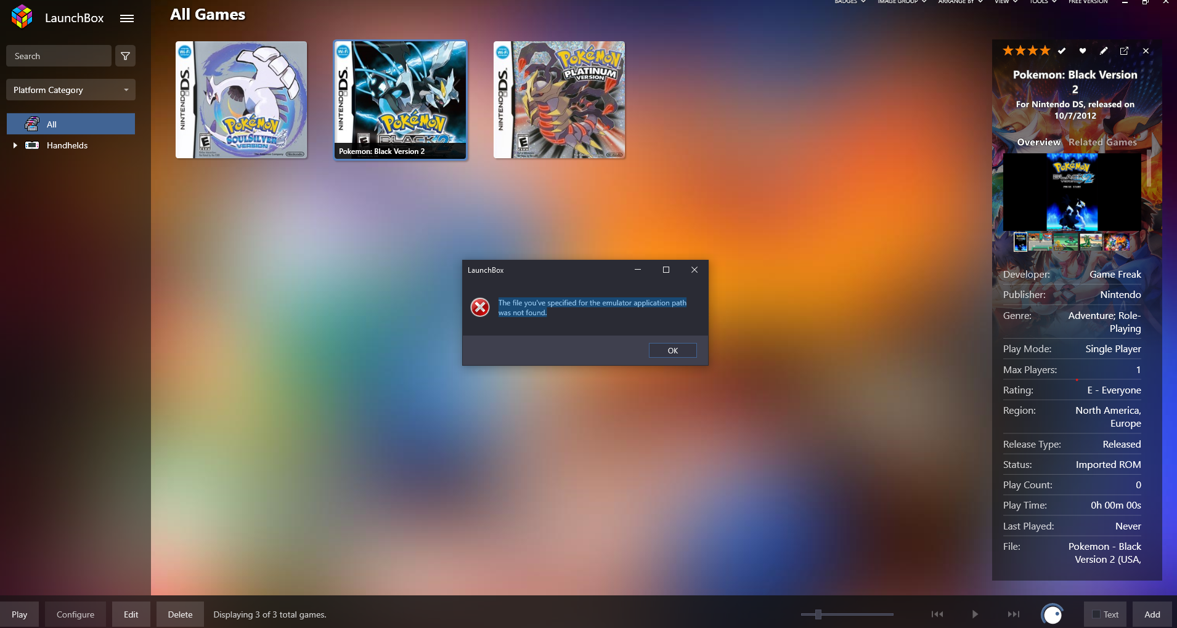
Task: Click the E - Everyone rating value
Action: coord(1114,390)
